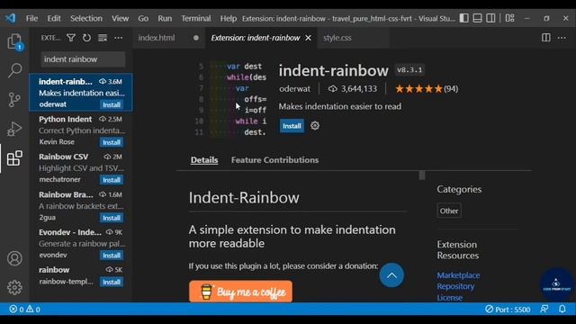Open extensions panel More Actions menu
The width and height of the screenshot is (576, 324).
click(118, 38)
